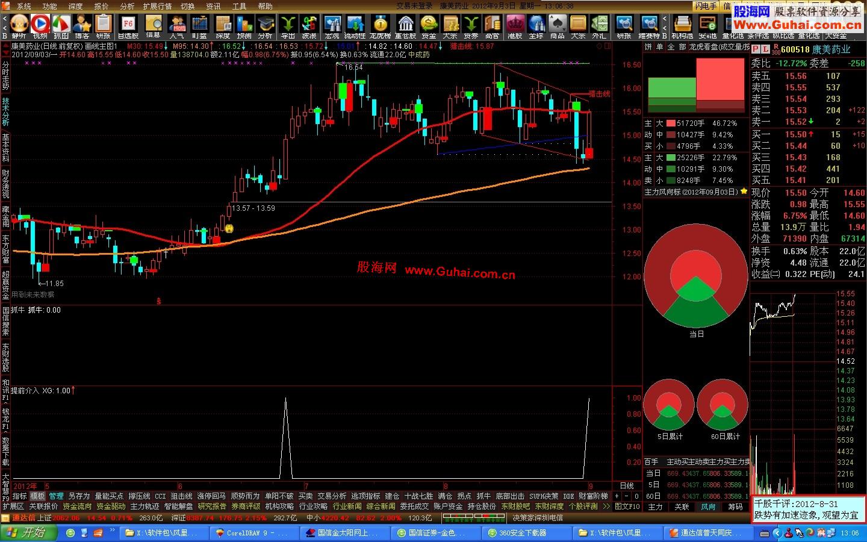Open the 帮助 menu
Screen dimensions: 867x542
tap(266, 6)
